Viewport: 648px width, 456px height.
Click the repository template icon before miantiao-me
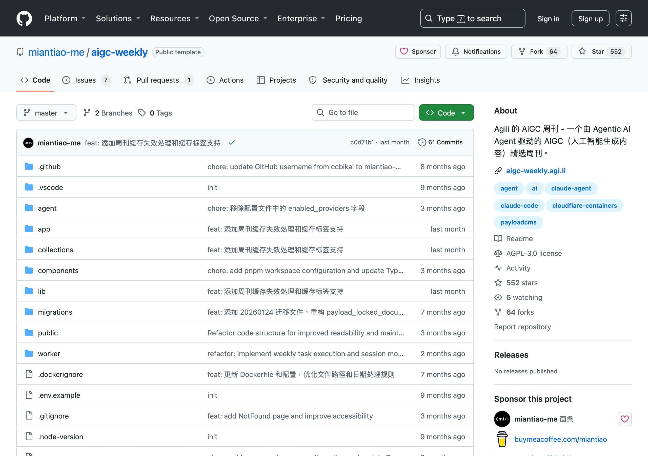click(x=20, y=52)
